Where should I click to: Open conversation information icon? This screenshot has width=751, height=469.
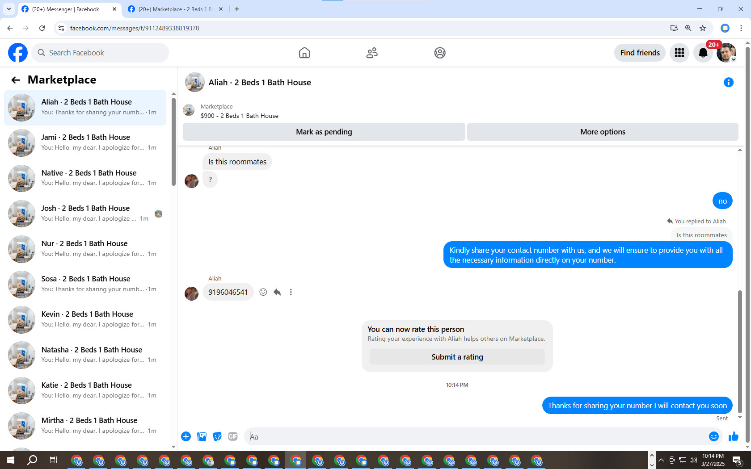(729, 82)
